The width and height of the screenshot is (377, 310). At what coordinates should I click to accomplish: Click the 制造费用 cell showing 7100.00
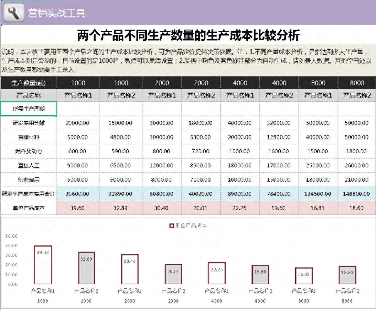pos(201,180)
